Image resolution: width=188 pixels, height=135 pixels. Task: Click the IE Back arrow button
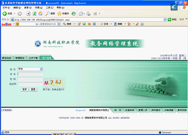(5, 14)
